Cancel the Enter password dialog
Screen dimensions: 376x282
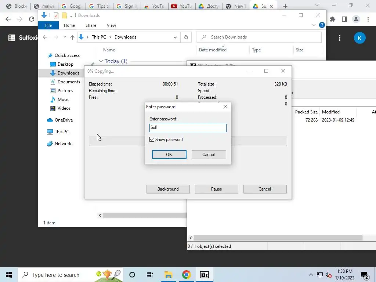click(x=209, y=155)
